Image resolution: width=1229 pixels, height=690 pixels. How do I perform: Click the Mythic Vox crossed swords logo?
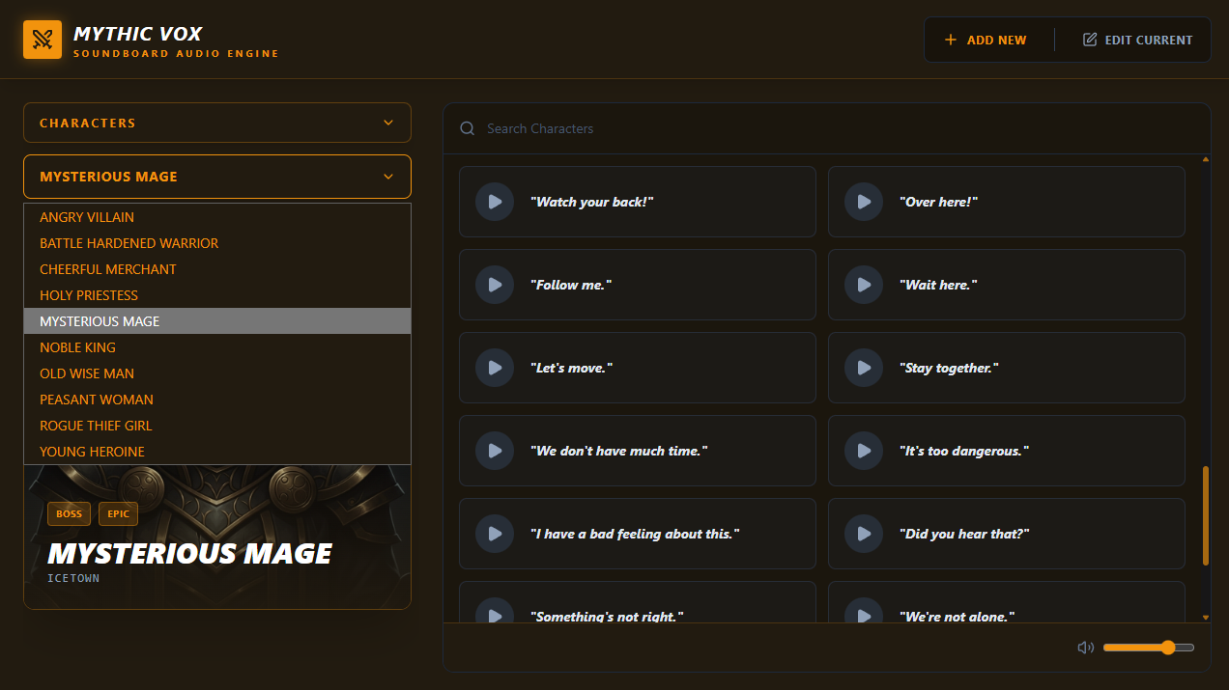coord(43,40)
